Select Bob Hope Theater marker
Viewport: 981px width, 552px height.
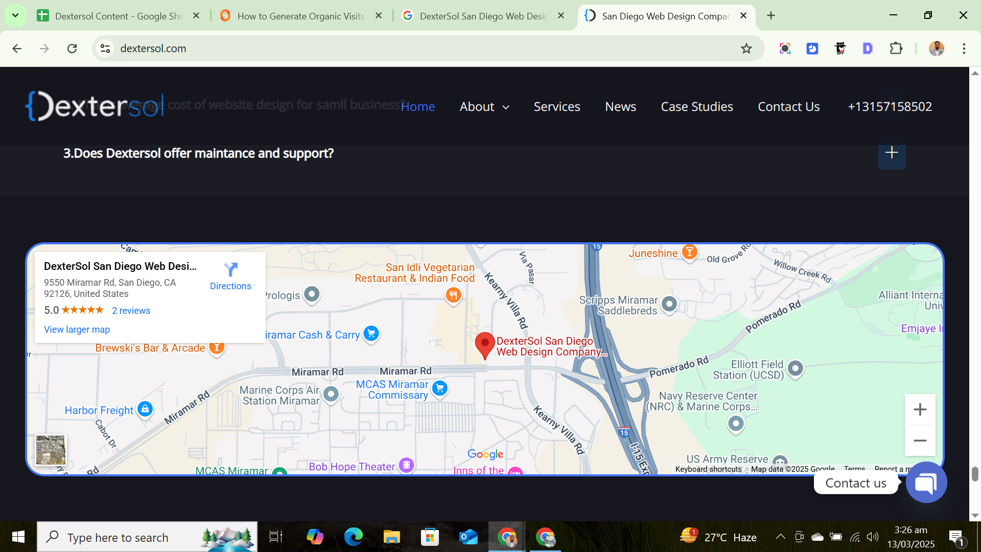tap(406, 466)
